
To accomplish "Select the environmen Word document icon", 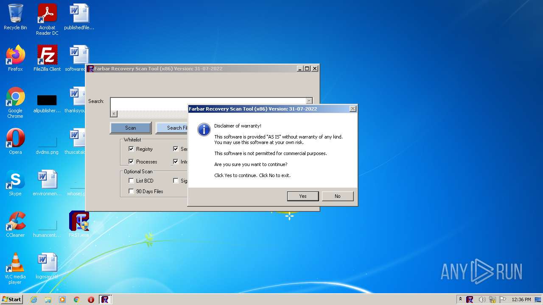I will pos(47,183).
